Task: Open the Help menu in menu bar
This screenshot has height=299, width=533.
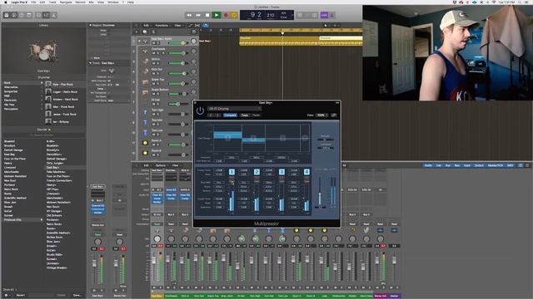Action: (131, 2)
